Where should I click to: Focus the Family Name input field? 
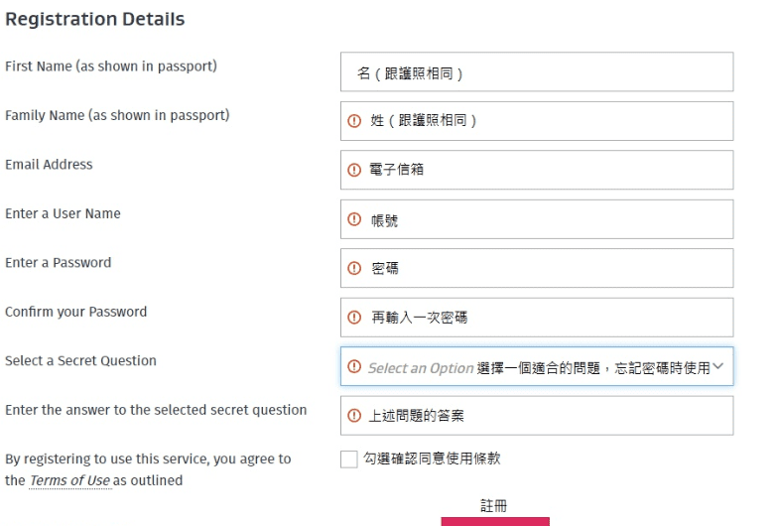point(537,121)
